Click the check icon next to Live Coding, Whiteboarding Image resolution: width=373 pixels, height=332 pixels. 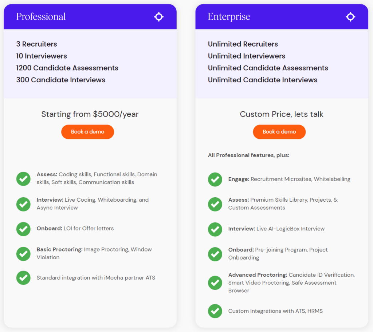23,204
